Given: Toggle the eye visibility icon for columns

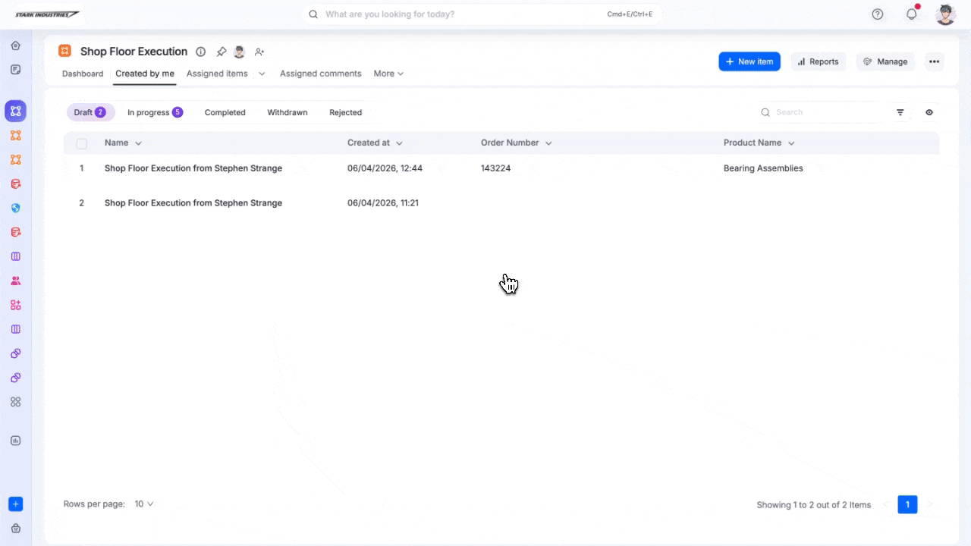Looking at the screenshot, I should (929, 112).
